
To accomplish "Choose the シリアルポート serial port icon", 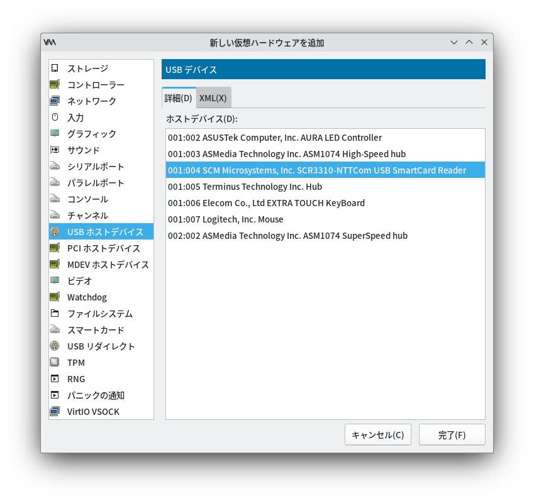I will [x=55, y=166].
